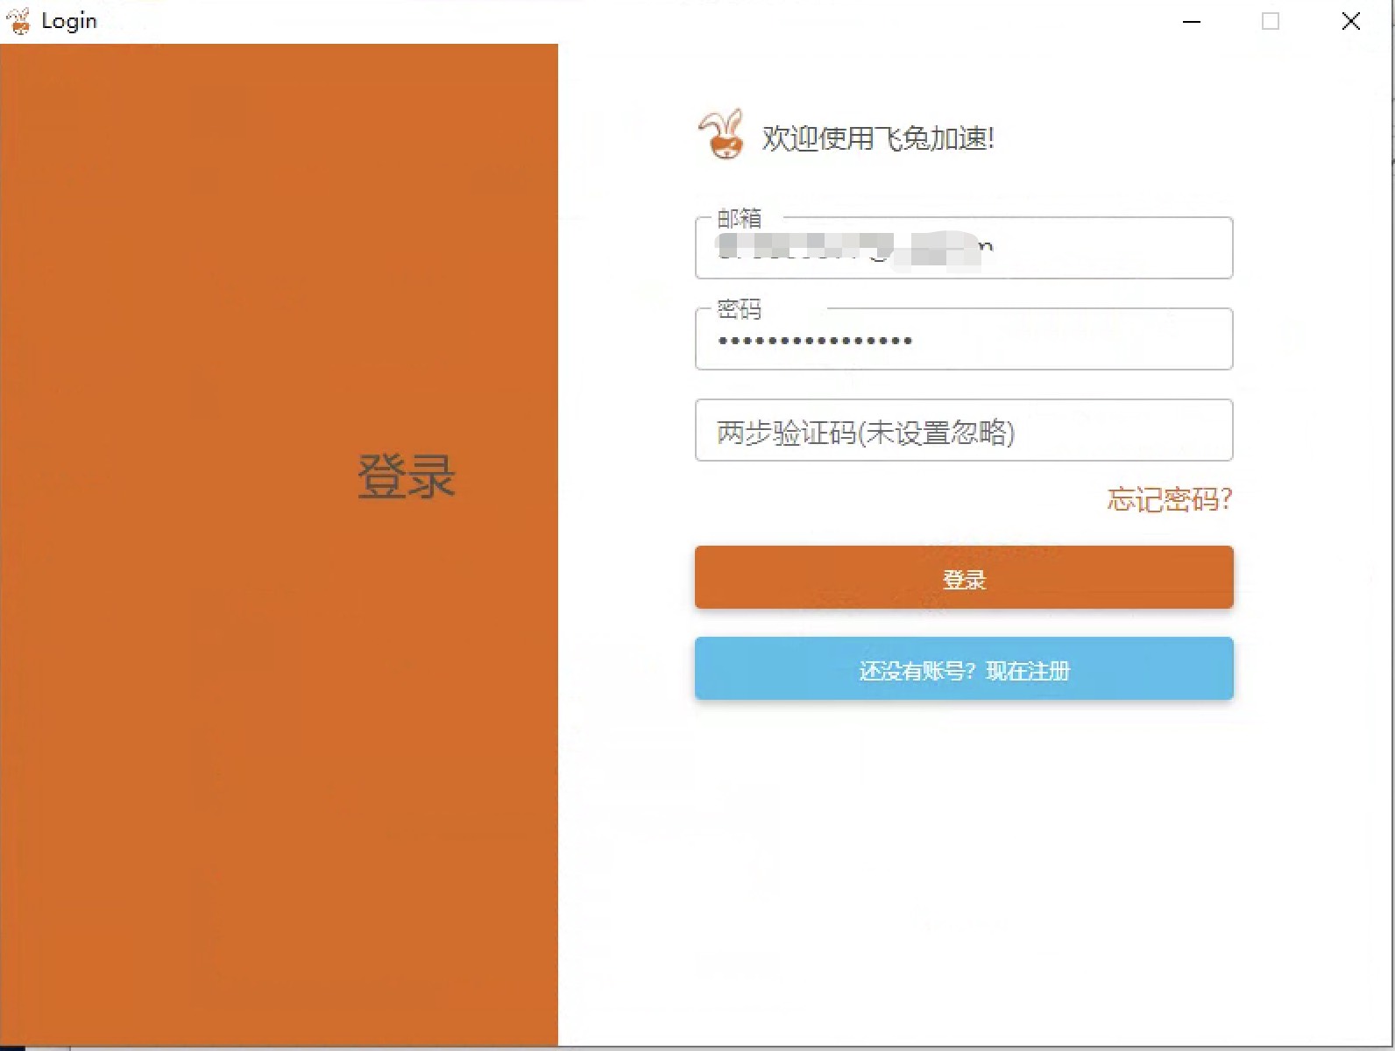
Task: Click the large 登录 heading on orange panel
Action: (407, 476)
